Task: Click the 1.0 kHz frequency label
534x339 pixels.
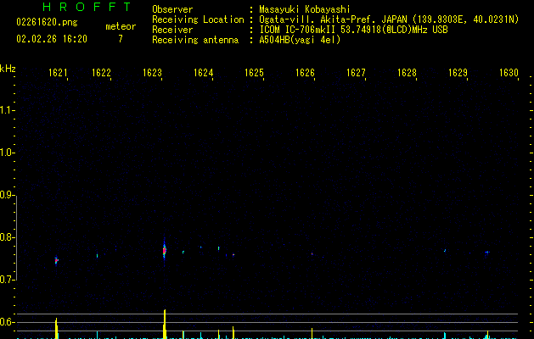Action: pyautogui.click(x=7, y=153)
